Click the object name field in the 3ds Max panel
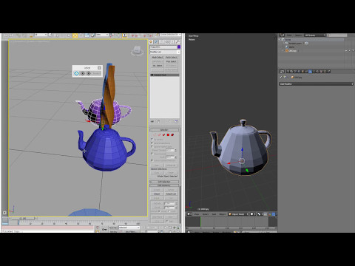Screen dimensions: 355x266 (163, 47)
